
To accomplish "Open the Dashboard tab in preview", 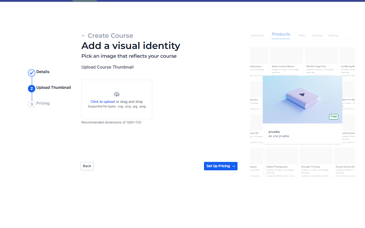I will point(257,36).
